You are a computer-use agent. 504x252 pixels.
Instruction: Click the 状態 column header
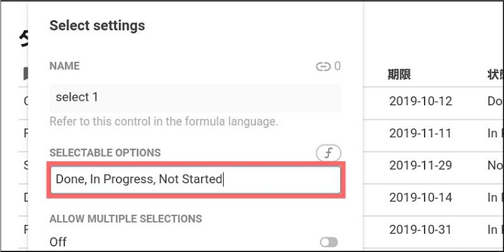click(x=495, y=74)
